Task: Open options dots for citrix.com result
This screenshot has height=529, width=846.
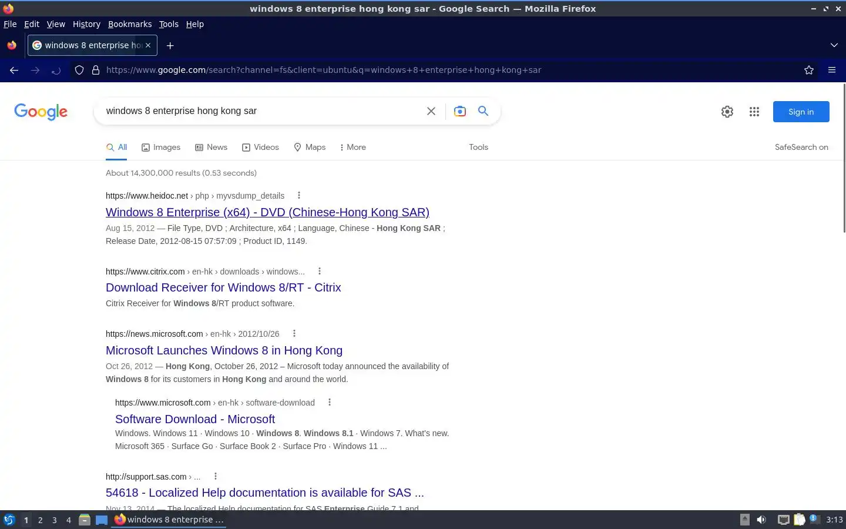Action: coord(320,271)
